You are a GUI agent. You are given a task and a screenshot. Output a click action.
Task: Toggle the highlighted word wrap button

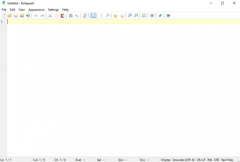[93, 16]
